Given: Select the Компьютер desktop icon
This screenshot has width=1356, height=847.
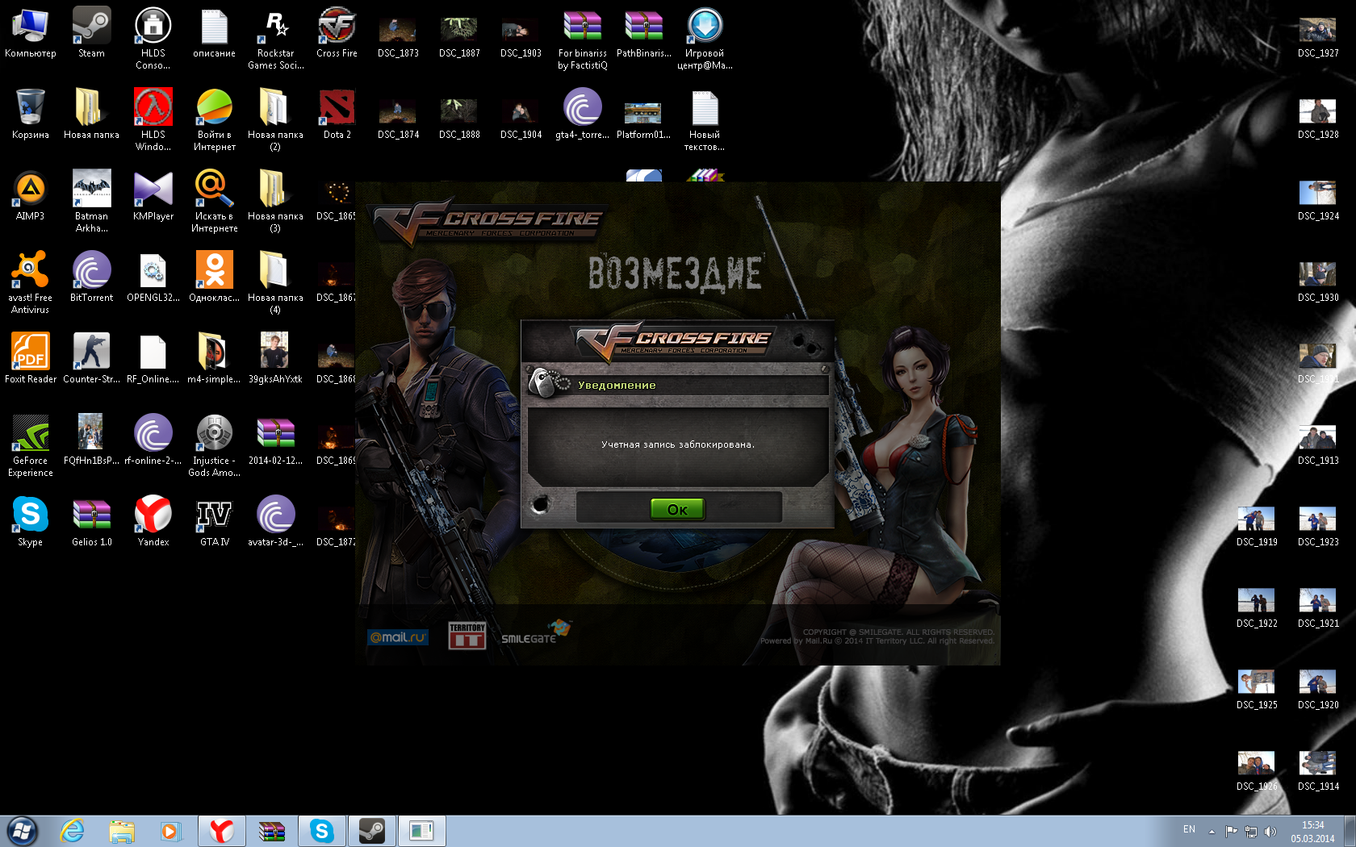Looking at the screenshot, I should (30, 34).
